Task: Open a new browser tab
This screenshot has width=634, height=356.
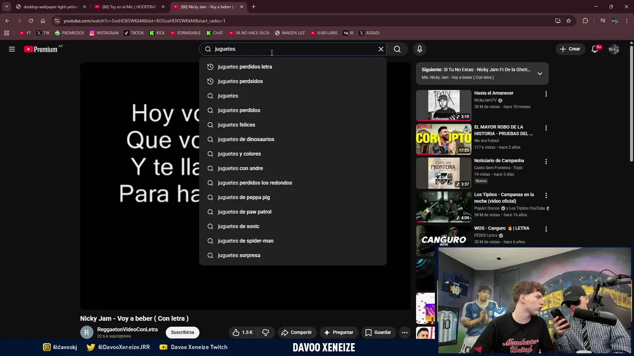Action: coord(254,7)
